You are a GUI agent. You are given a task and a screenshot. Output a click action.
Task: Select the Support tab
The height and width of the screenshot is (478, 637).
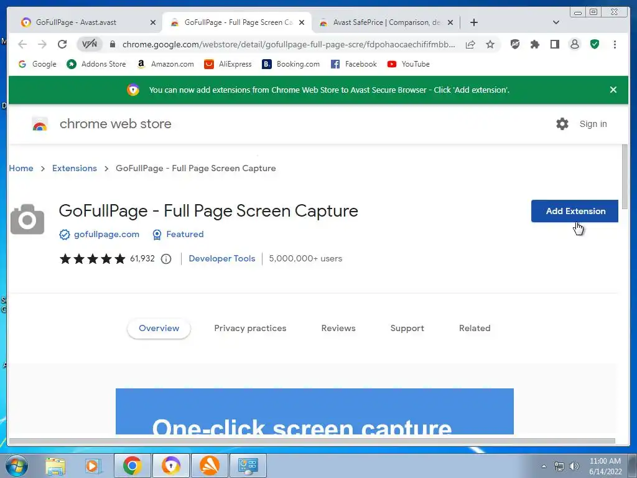pyautogui.click(x=407, y=329)
